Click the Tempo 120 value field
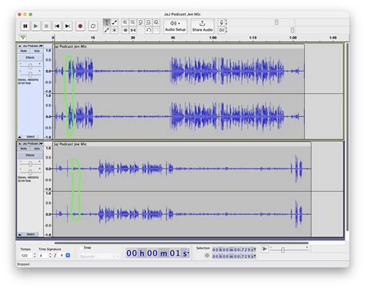 26,256
